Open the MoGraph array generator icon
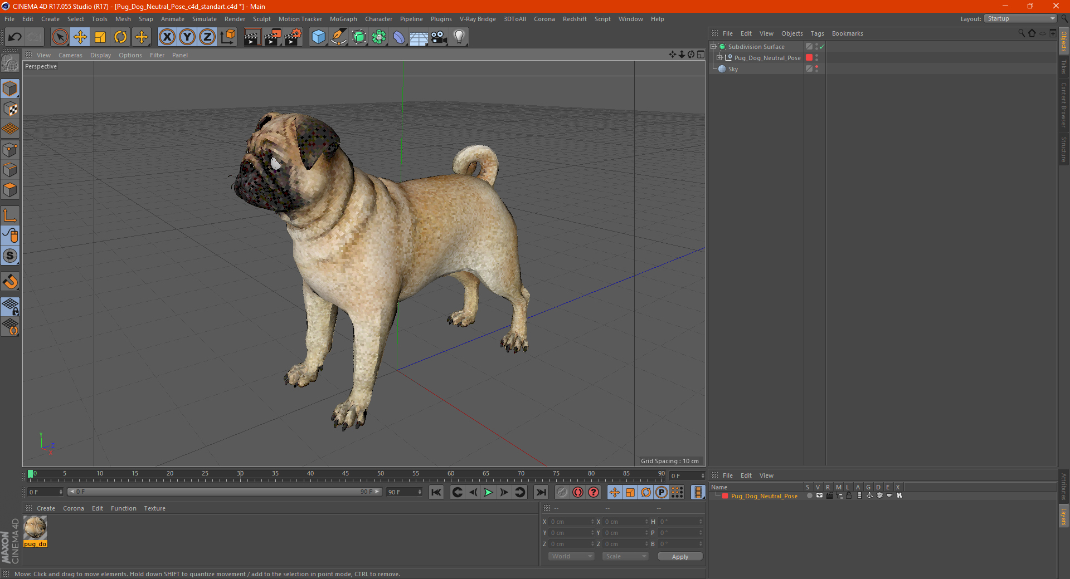Viewport: 1070px width, 579px height. click(x=379, y=37)
